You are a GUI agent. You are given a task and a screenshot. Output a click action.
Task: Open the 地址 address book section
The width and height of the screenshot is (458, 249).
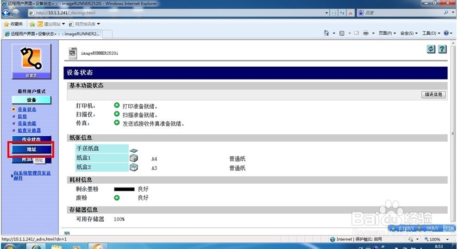tap(31, 149)
